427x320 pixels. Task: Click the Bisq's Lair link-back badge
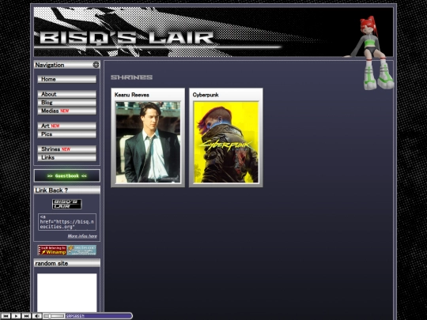(67, 204)
